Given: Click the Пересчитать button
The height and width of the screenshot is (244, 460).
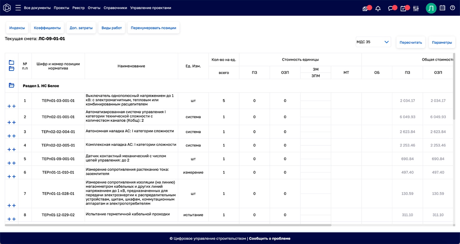Looking at the screenshot, I should [411, 42].
